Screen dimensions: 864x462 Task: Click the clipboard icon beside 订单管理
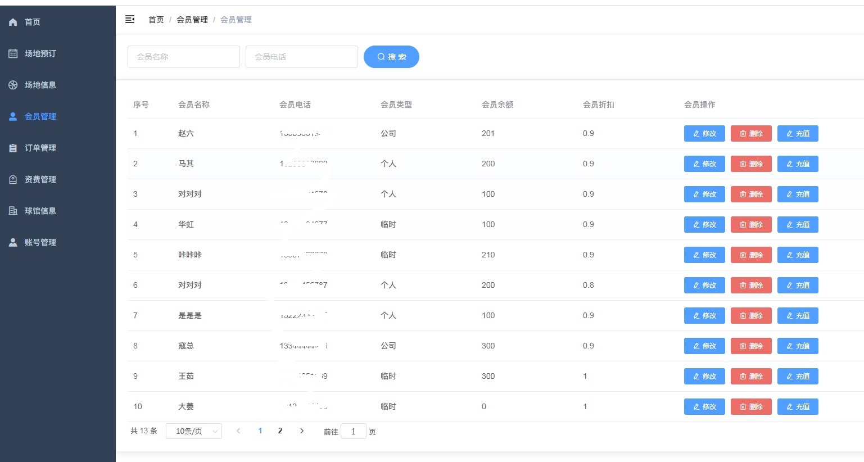[x=13, y=148]
